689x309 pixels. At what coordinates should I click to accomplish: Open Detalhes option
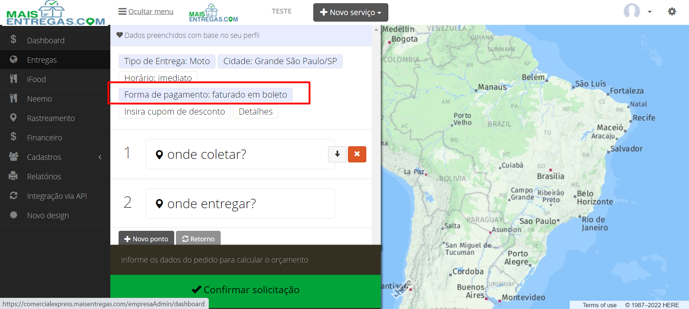coord(256,112)
